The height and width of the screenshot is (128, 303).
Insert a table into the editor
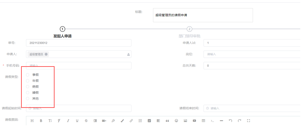pyautogui.click(x=203, y=121)
